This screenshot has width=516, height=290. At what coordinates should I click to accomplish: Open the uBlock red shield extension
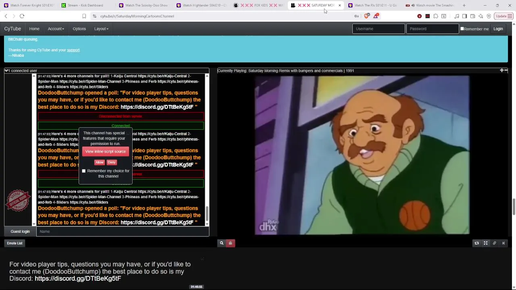pos(420,16)
